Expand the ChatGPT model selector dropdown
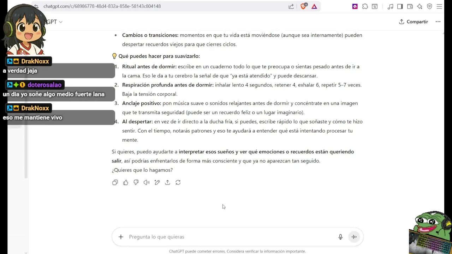Image resolution: width=452 pixels, height=254 pixels. [54, 22]
